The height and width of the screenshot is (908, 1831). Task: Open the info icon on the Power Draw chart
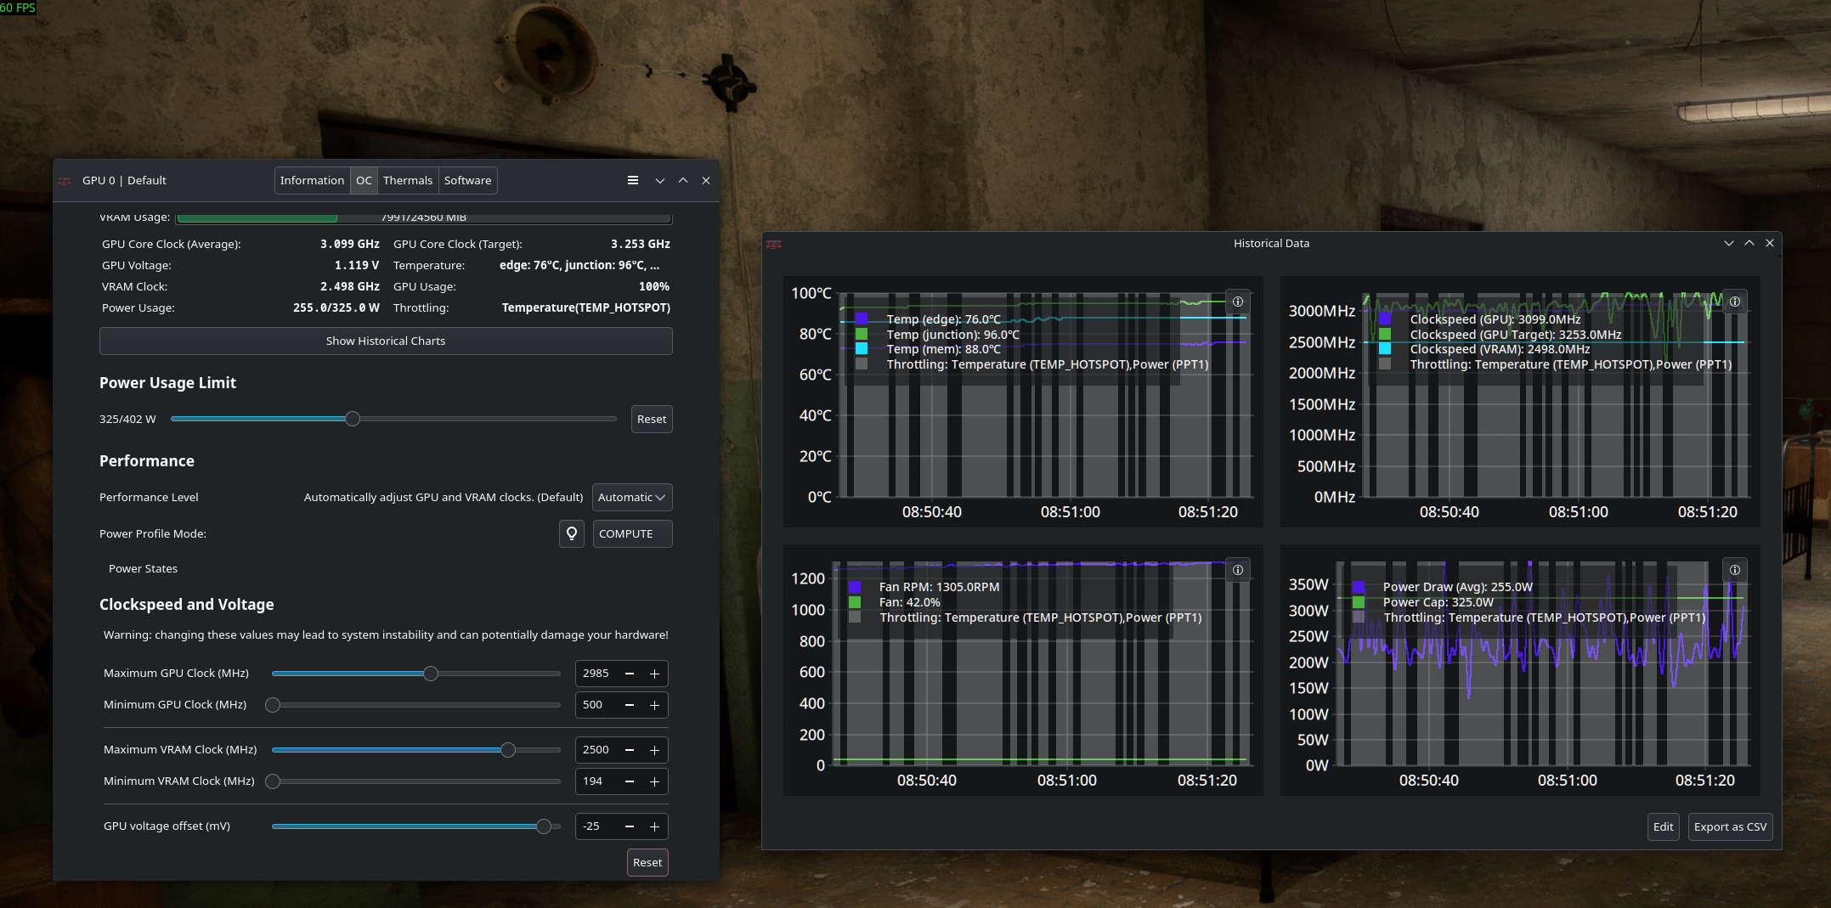(1735, 570)
